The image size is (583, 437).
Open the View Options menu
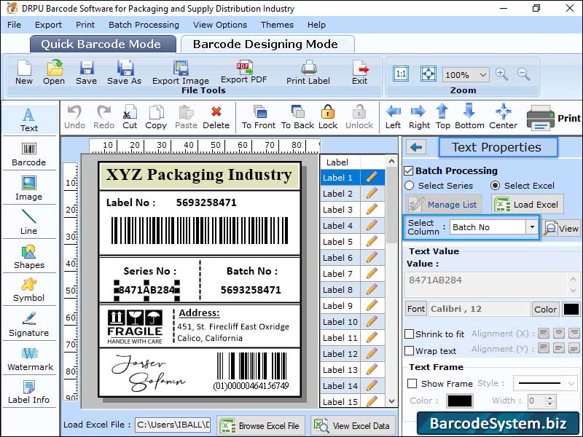point(220,25)
